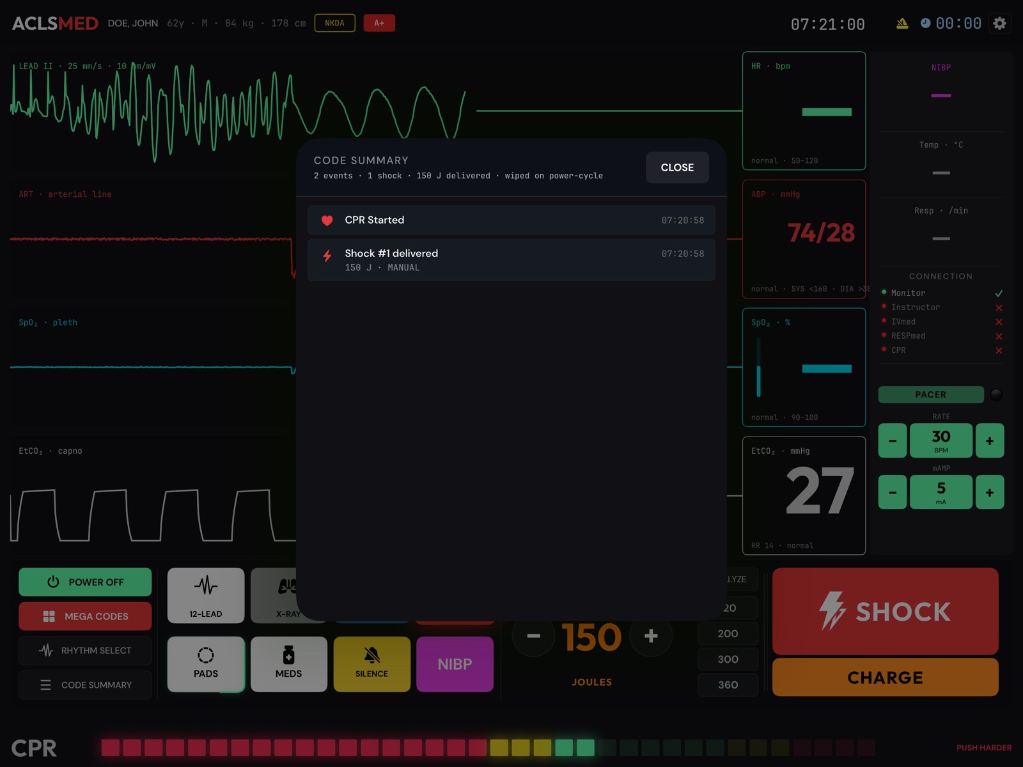Silence alarms with the SILENCE button
Screen dimensions: 1023x767
(372, 664)
